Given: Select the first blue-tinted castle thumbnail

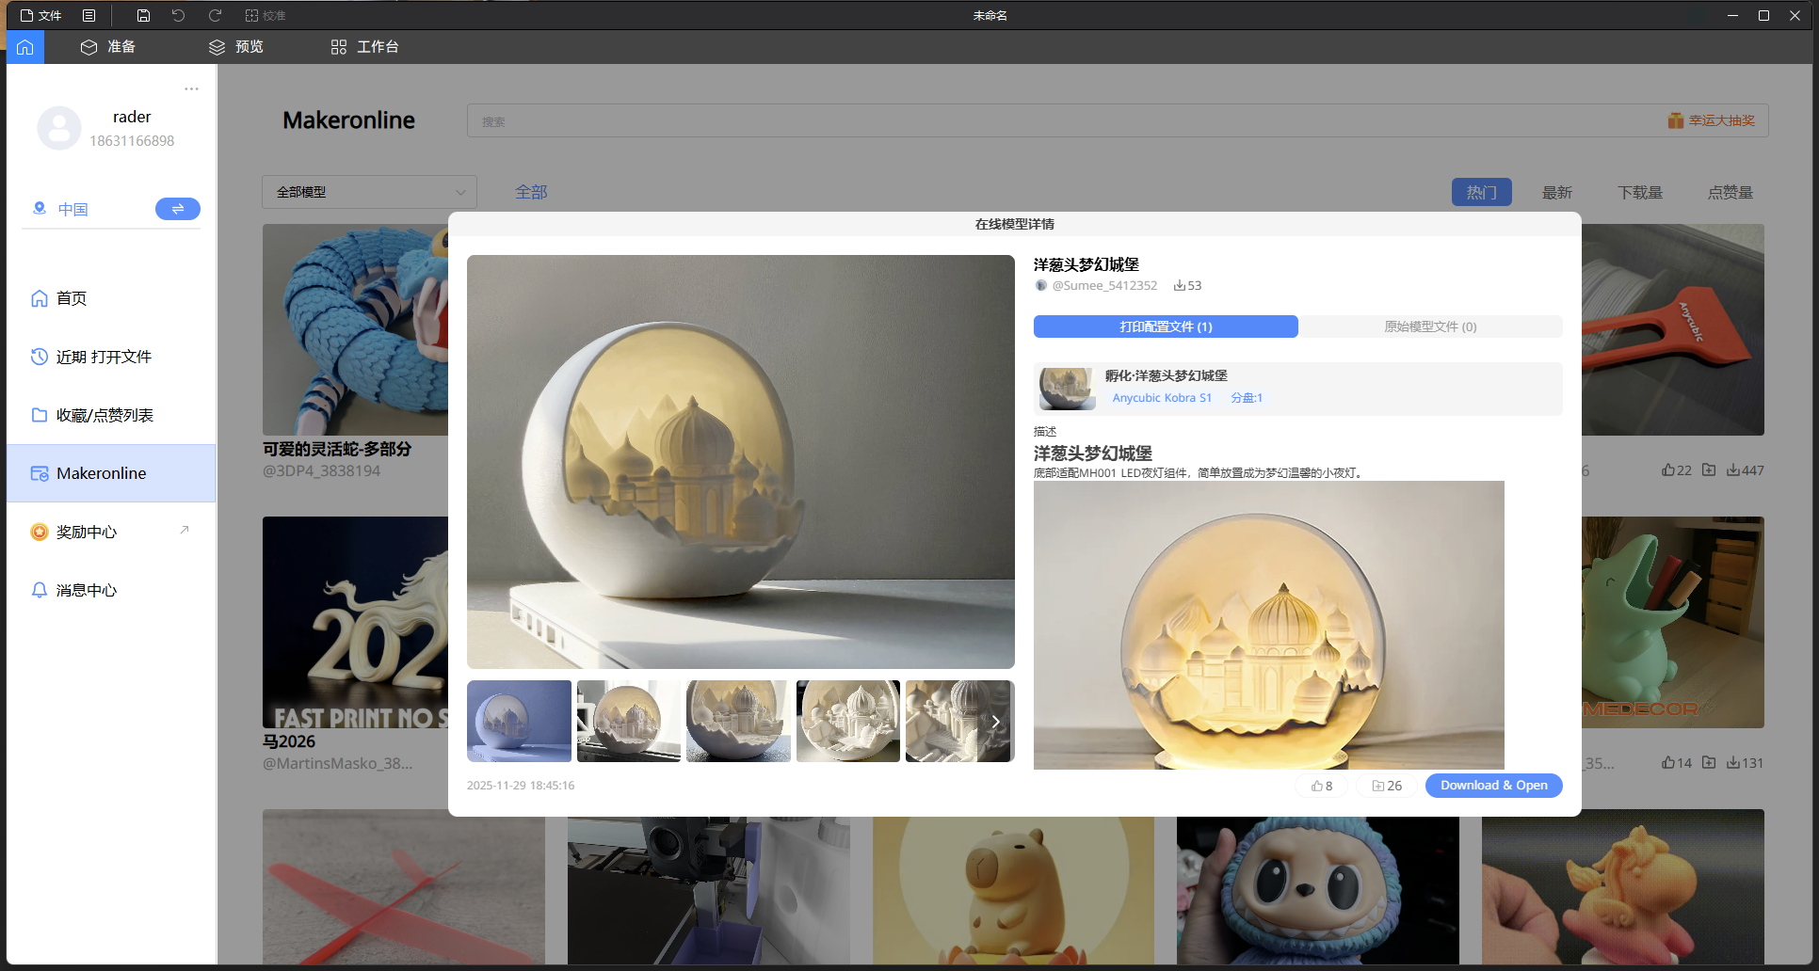Looking at the screenshot, I should tap(519, 721).
